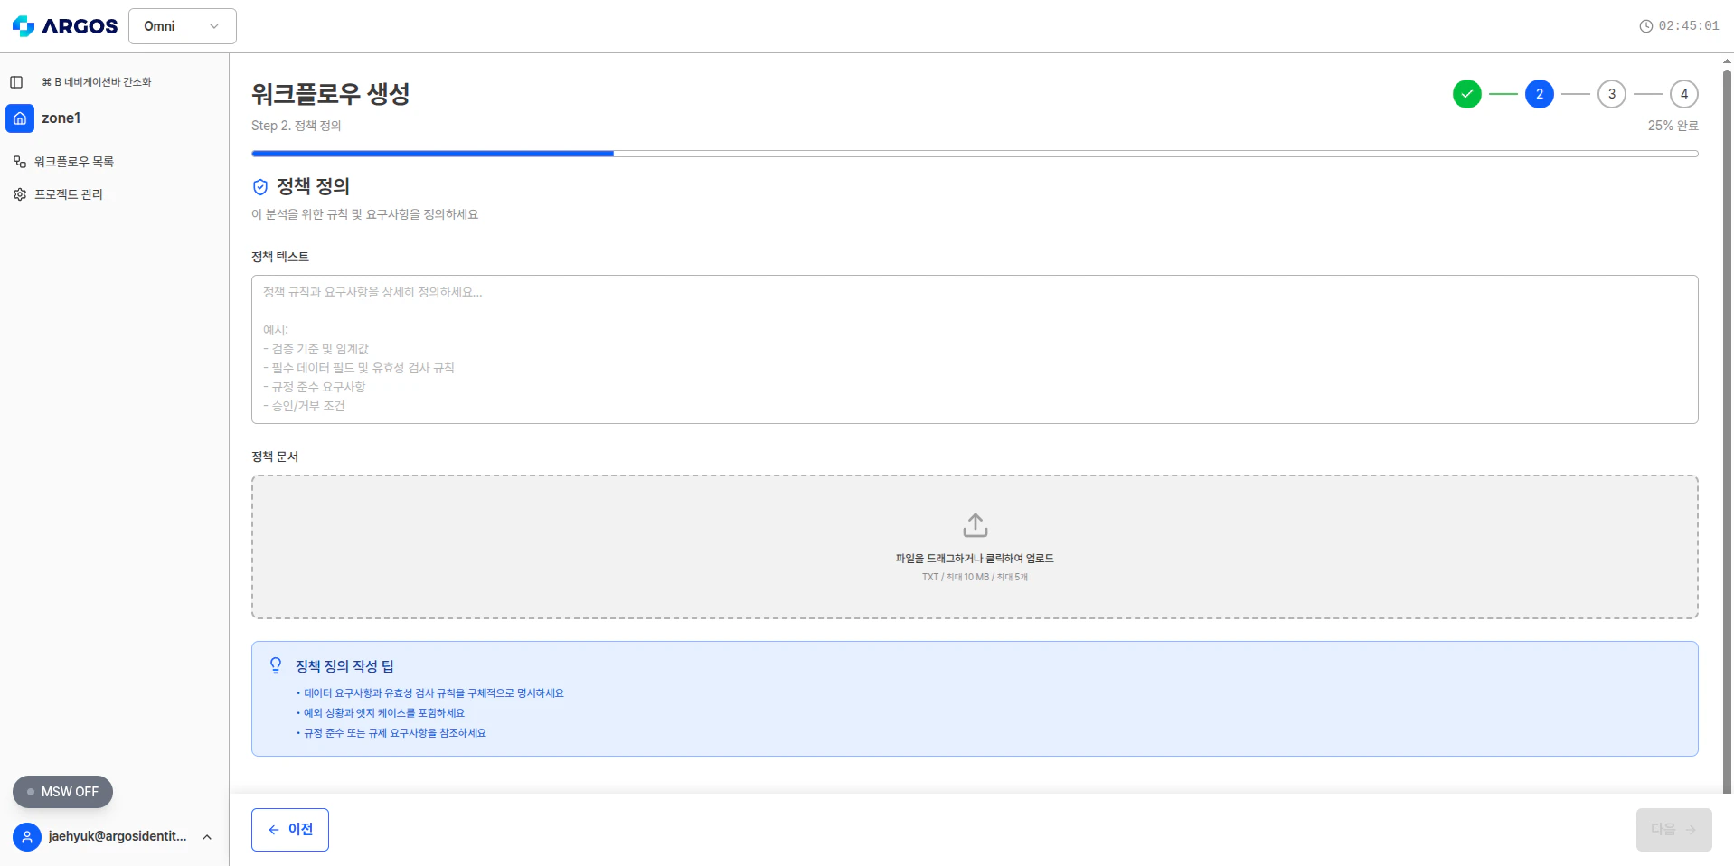The width and height of the screenshot is (1734, 866).
Task: Click the user avatar icon
Action: [27, 837]
